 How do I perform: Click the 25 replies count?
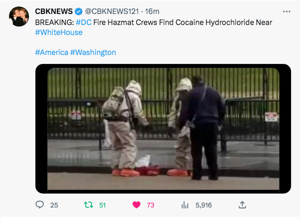tap(54, 205)
